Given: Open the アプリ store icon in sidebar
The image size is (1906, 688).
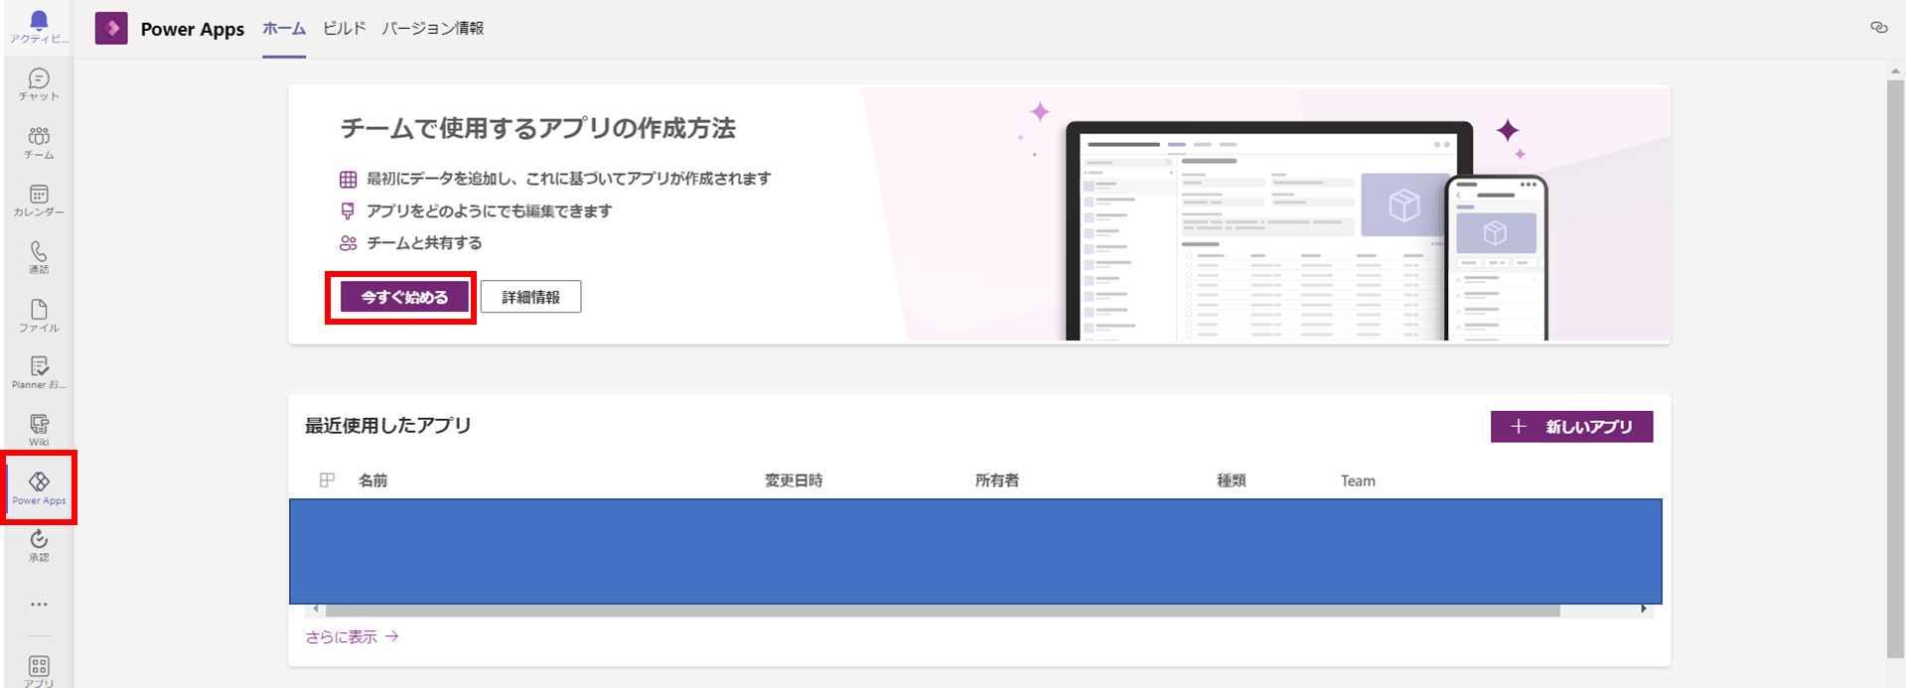Looking at the screenshot, I should (39, 670).
